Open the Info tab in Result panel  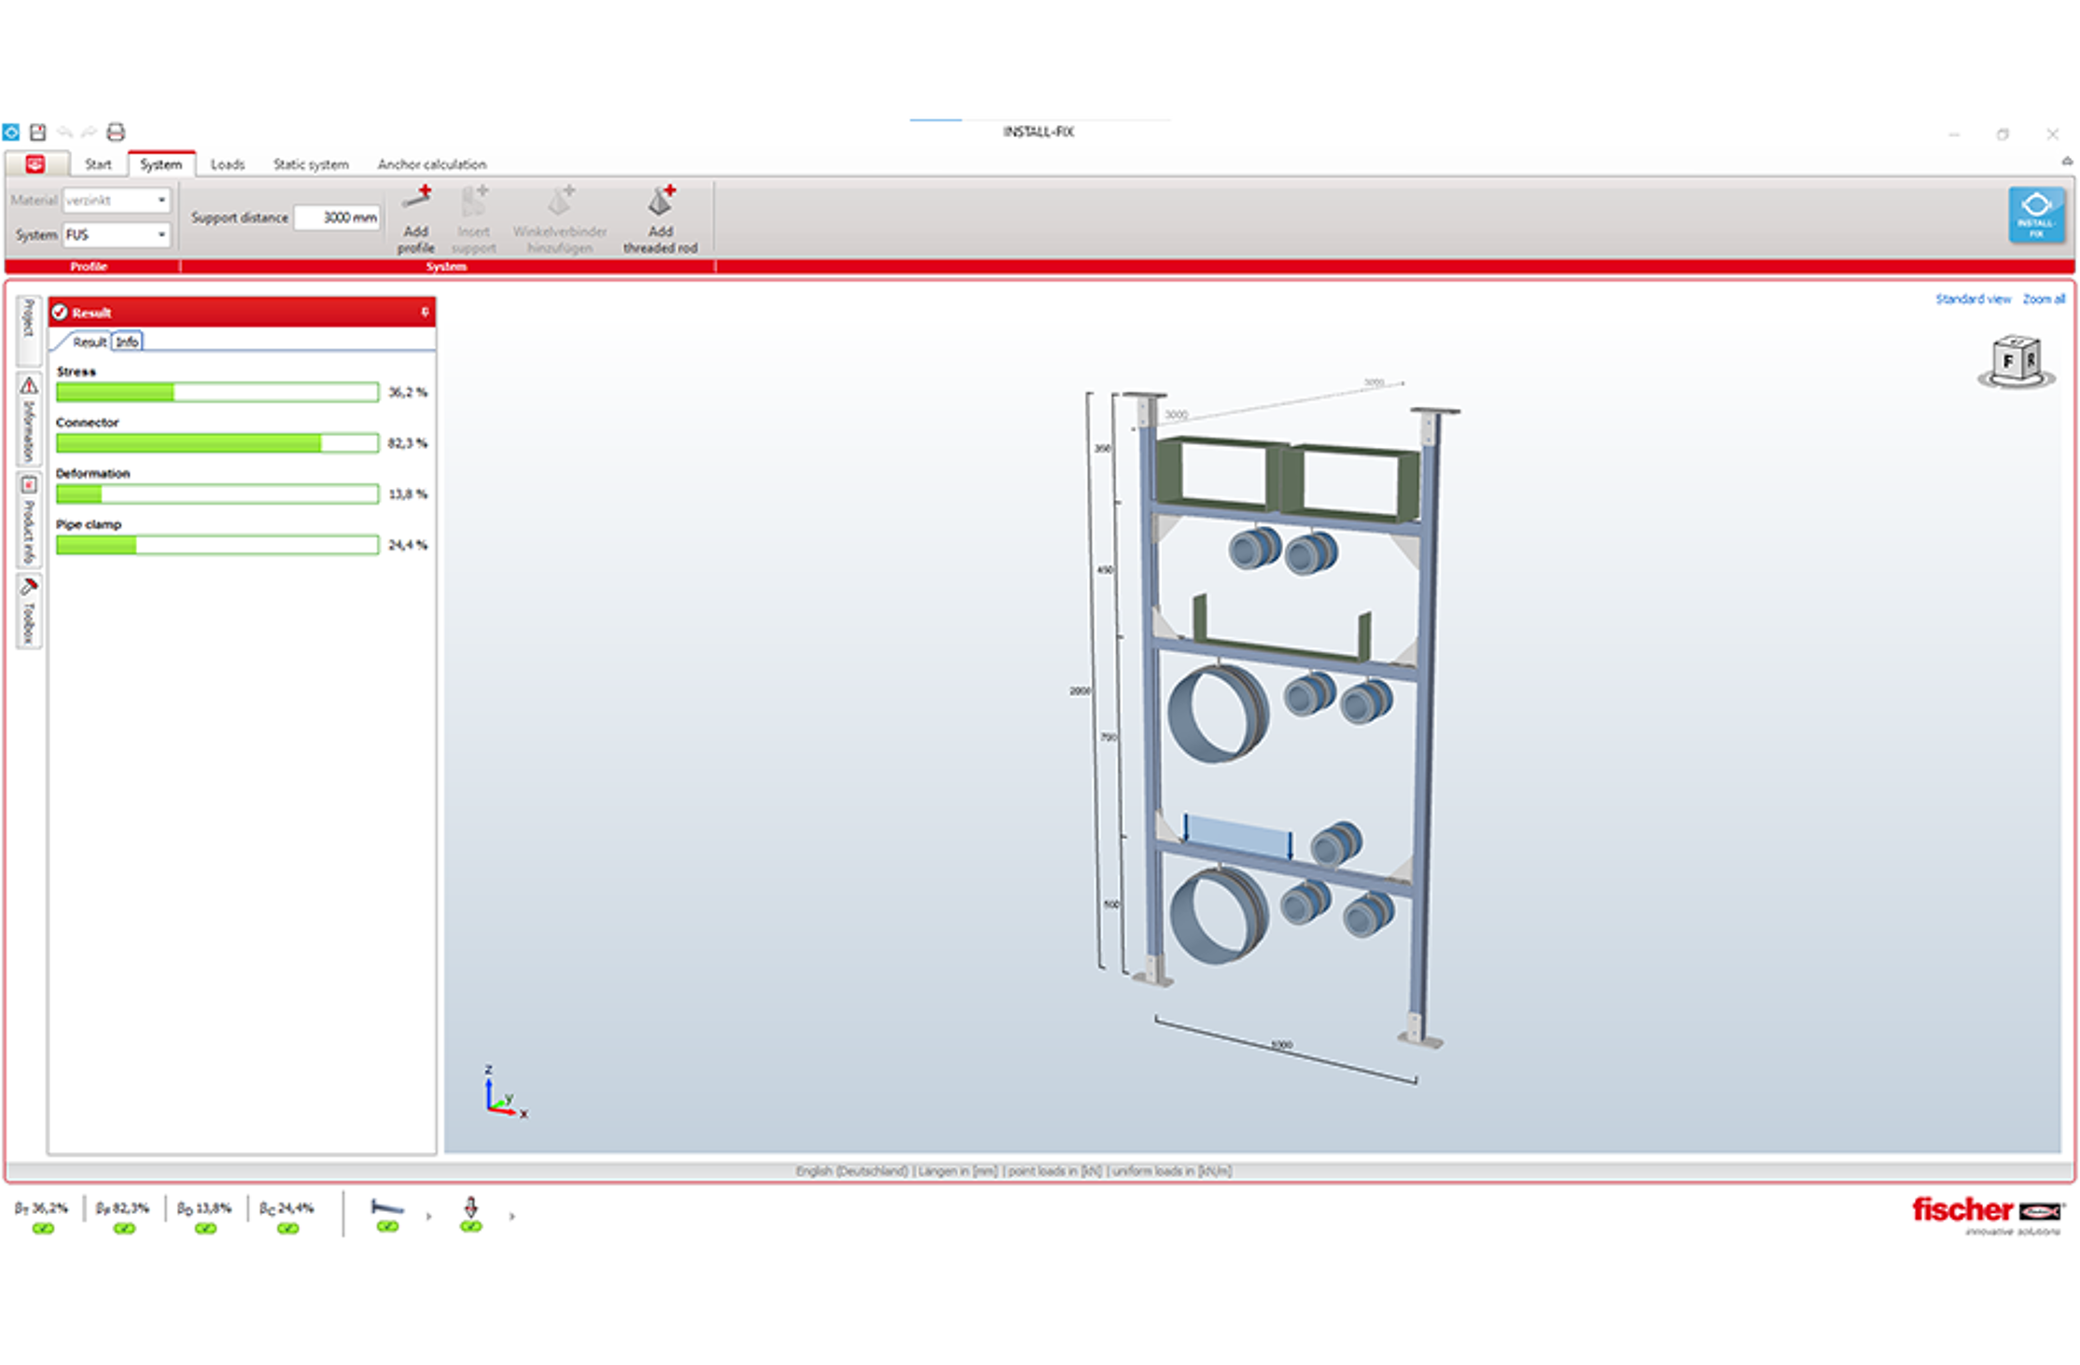click(x=127, y=341)
